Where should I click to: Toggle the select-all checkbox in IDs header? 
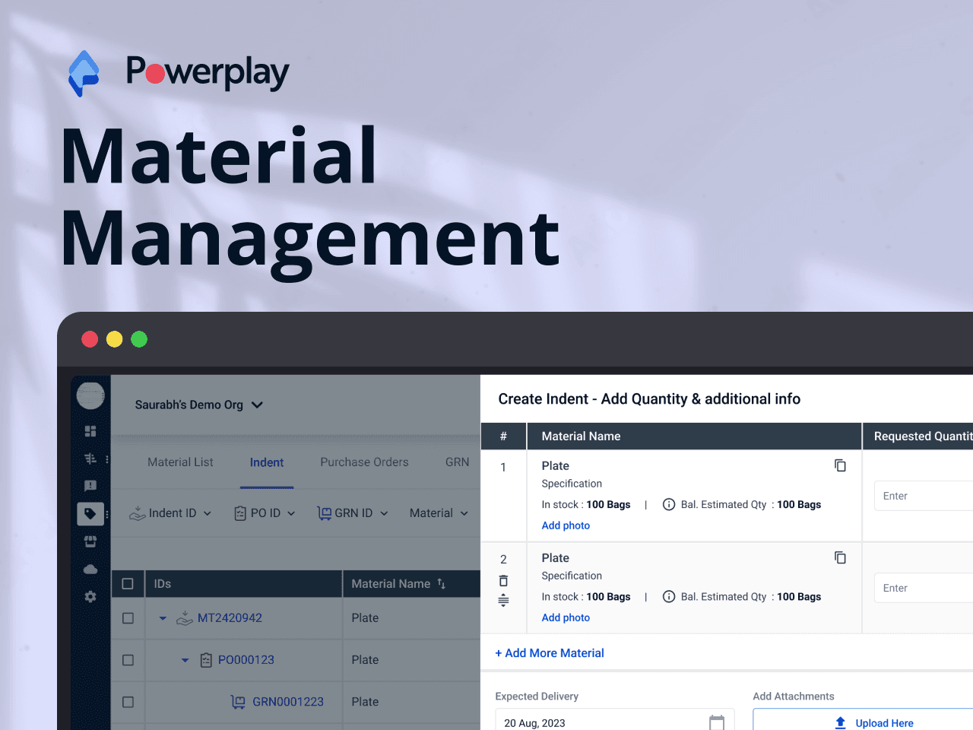coord(128,584)
